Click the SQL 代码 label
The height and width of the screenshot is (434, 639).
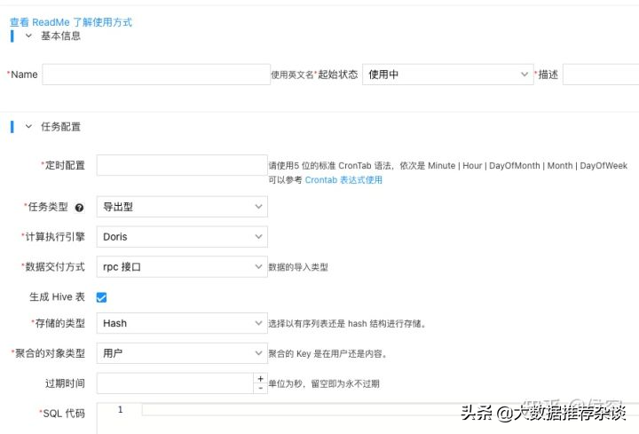pyautogui.click(x=64, y=414)
